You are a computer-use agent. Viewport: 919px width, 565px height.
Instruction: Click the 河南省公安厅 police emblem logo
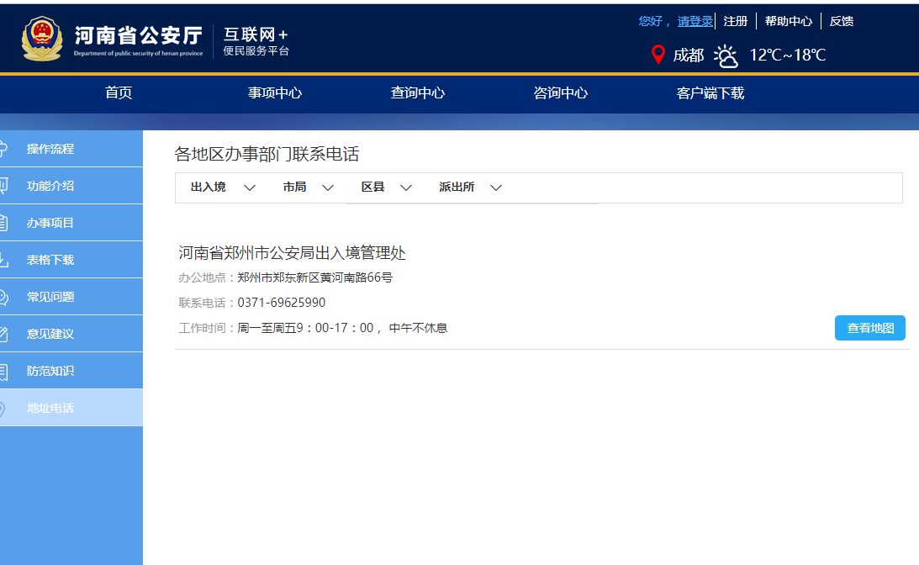tap(44, 38)
